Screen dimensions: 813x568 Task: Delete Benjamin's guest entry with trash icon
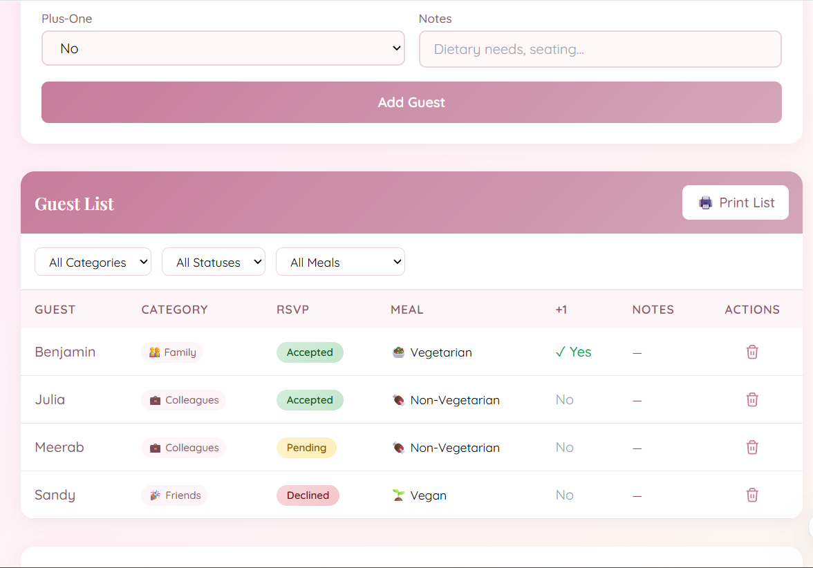752,352
